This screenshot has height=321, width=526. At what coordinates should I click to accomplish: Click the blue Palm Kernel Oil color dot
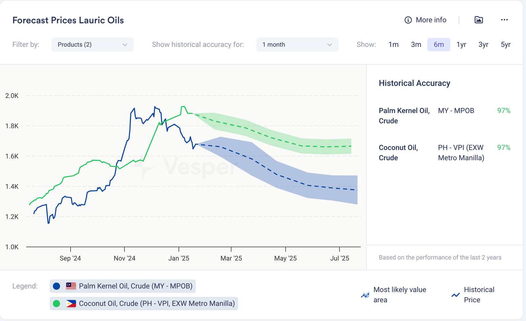[x=57, y=286]
